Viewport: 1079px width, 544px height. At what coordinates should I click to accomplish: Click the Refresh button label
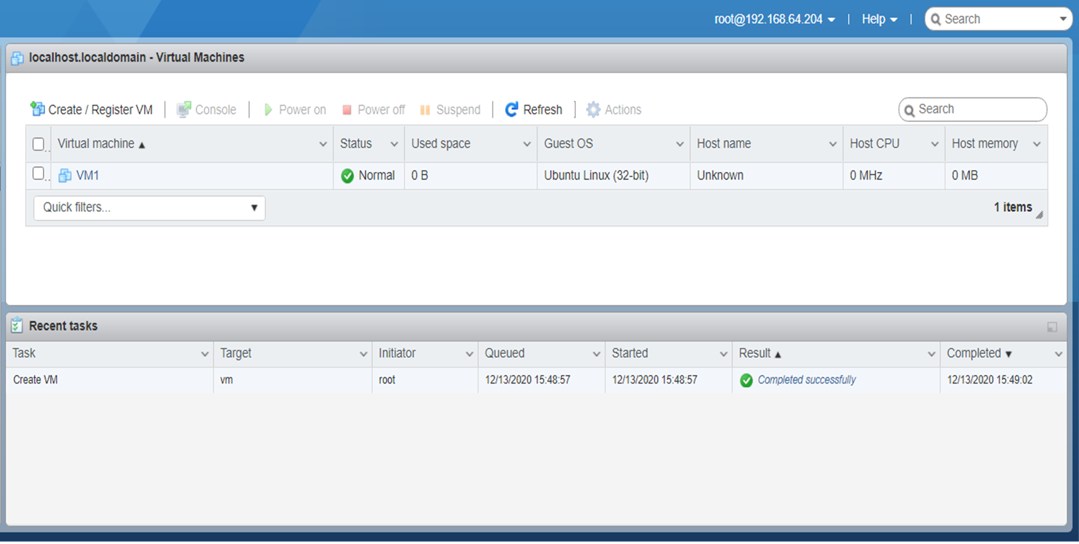click(542, 110)
